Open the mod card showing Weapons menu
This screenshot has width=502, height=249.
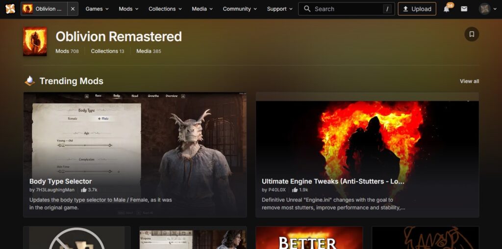[x=193, y=238]
